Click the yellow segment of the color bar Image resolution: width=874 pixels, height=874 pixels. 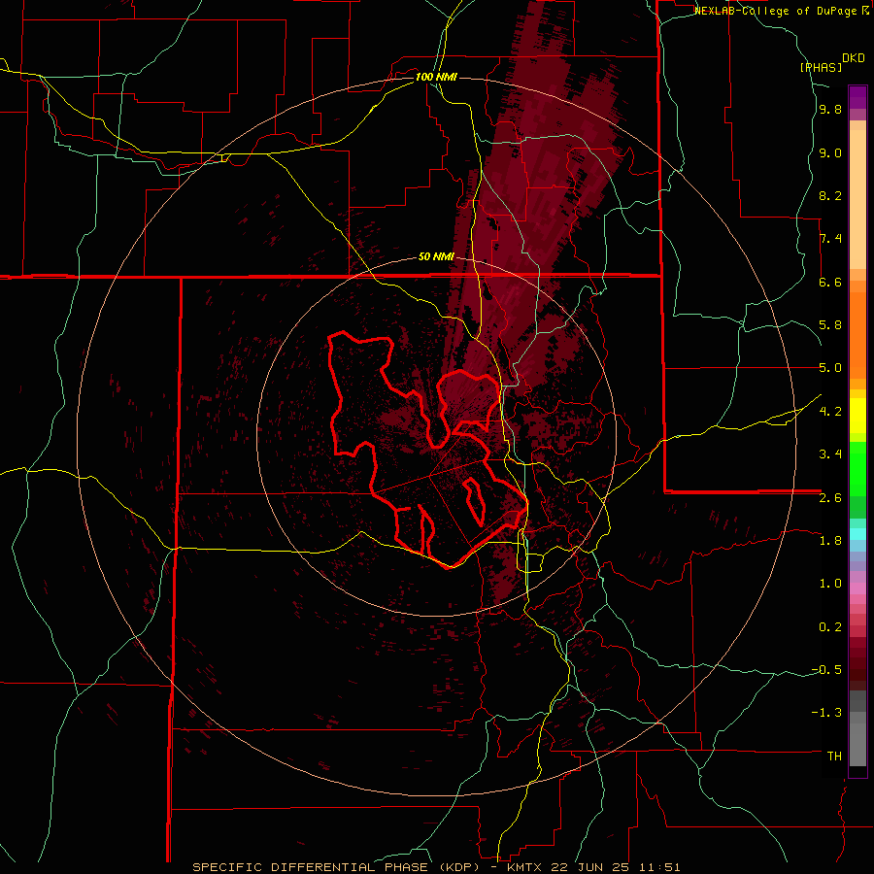coord(857,416)
